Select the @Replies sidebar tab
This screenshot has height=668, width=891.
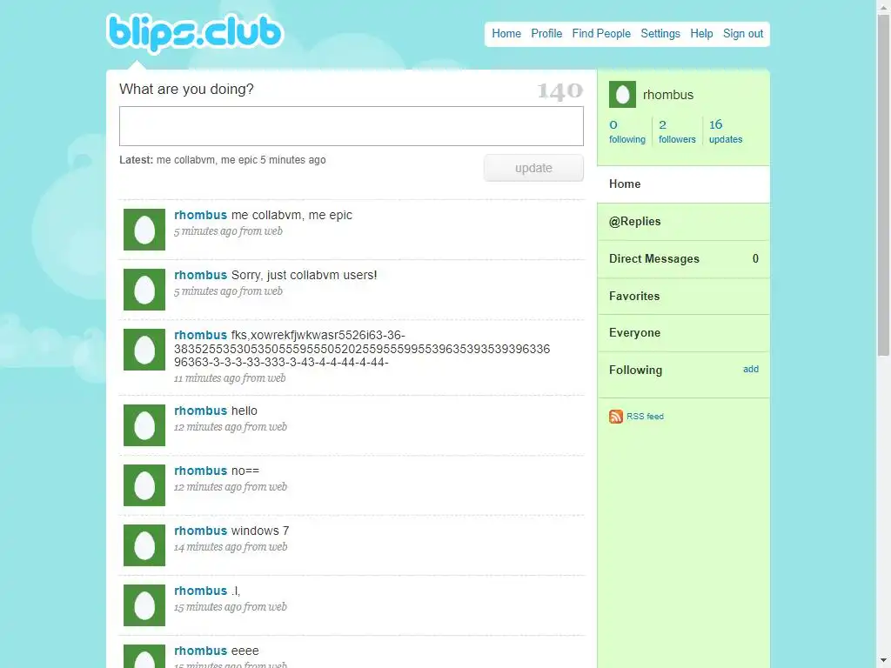[684, 222]
